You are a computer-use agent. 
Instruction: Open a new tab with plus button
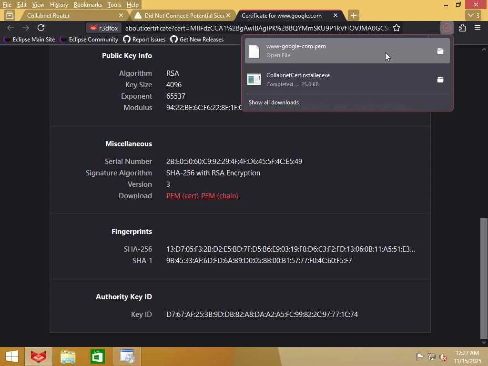tap(353, 16)
